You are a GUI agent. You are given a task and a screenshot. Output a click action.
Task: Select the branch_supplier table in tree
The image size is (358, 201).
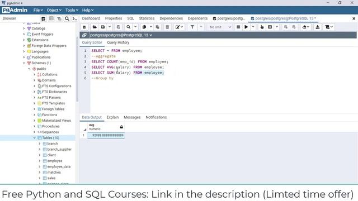(59, 150)
